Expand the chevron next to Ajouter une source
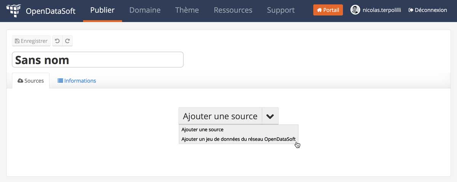Screen dimensions: 457x182 click(270, 116)
